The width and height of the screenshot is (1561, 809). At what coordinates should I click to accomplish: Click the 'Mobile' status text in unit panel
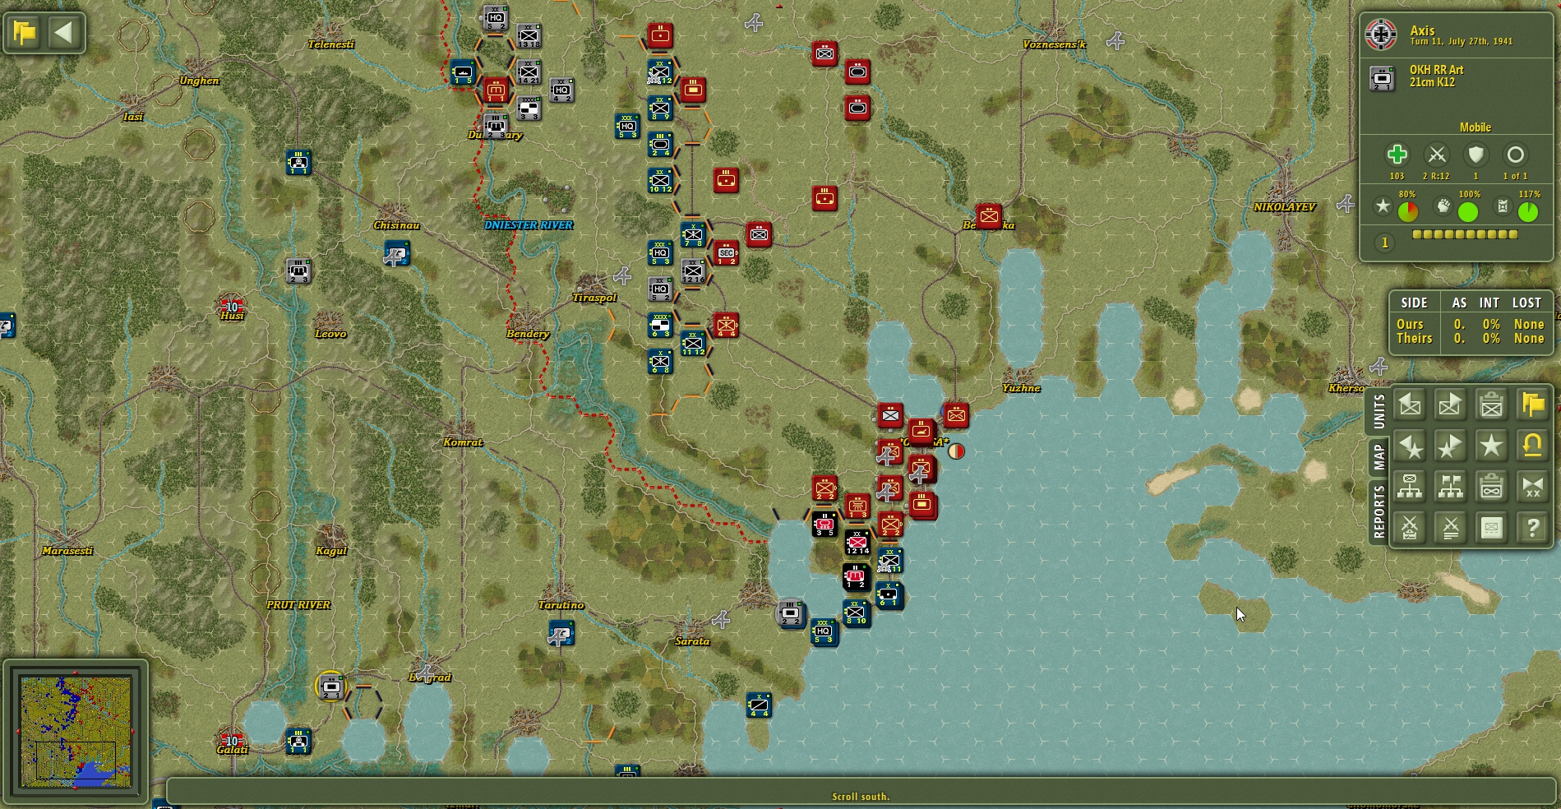pos(1475,127)
